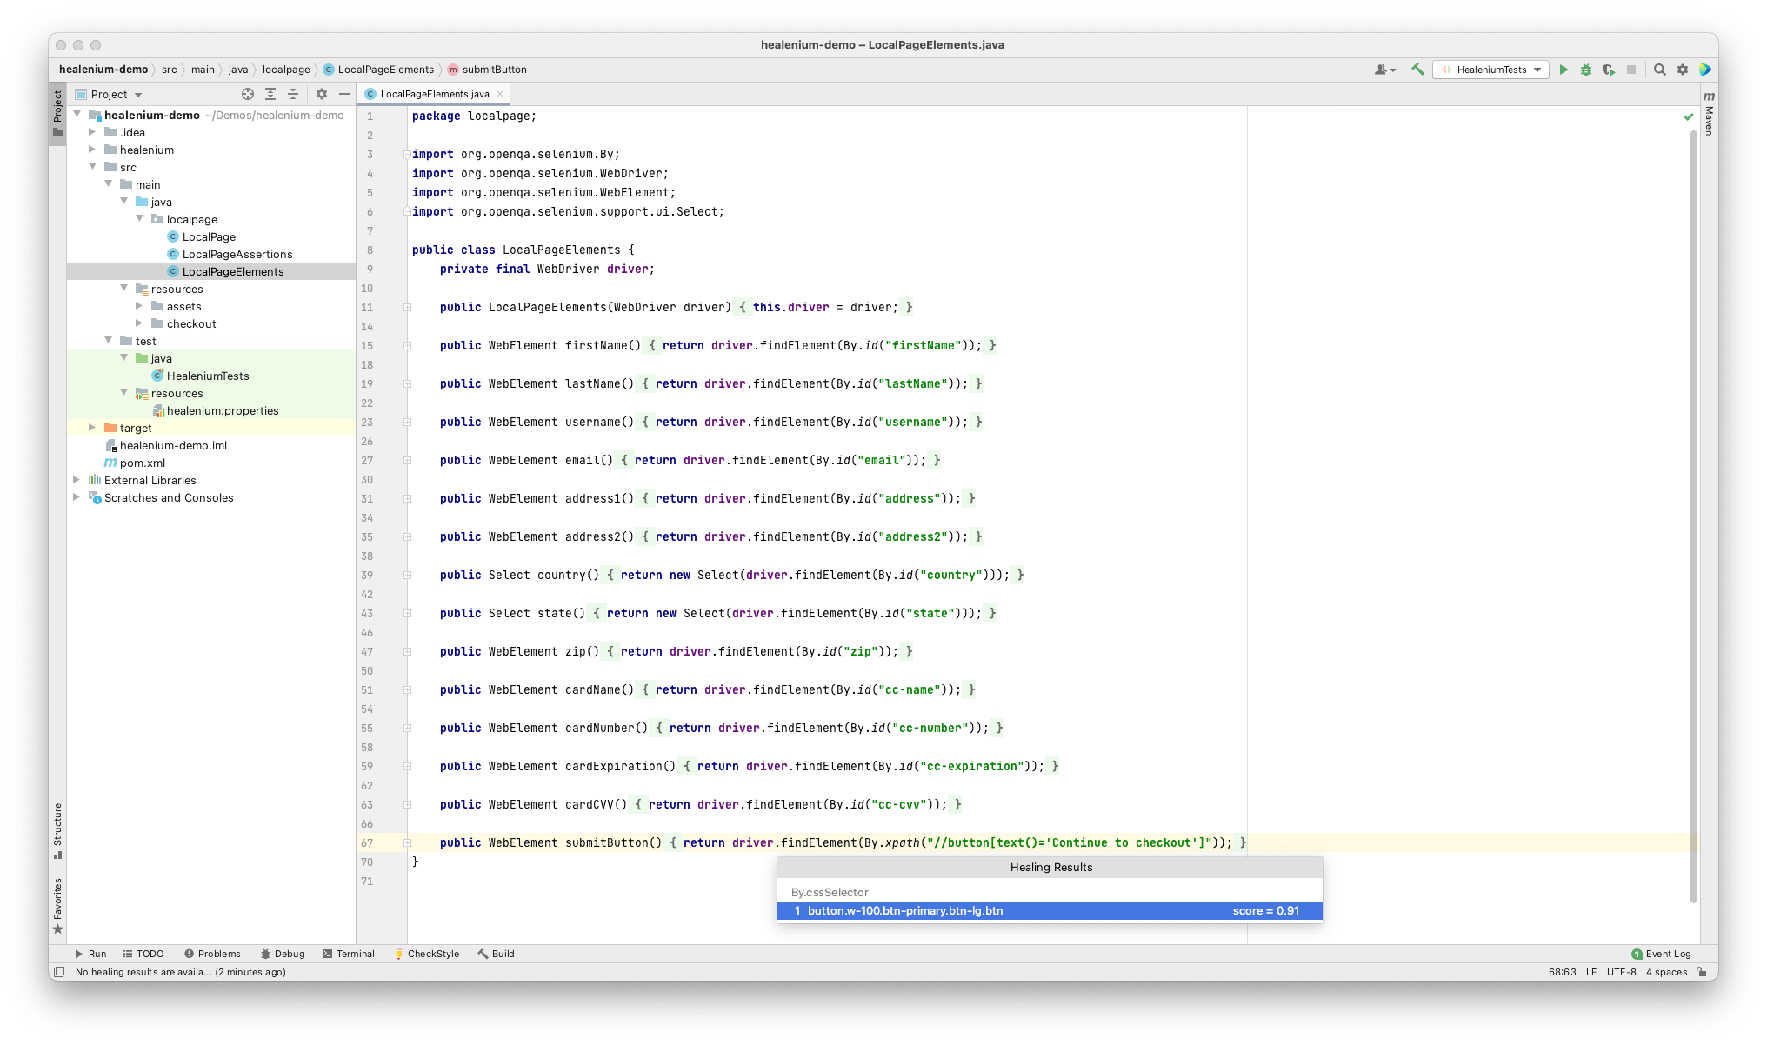The image size is (1767, 1045).
Task: Collapse all nodes in the Project panel
Action: [293, 94]
